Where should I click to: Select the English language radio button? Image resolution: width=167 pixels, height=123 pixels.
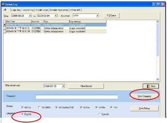coord(22,114)
